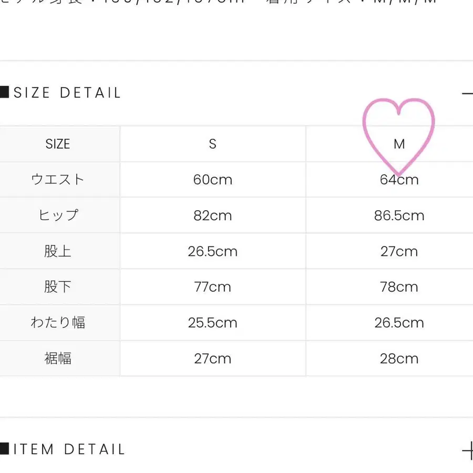Click the 股上 row label
The image size is (473, 473).
(x=59, y=251)
